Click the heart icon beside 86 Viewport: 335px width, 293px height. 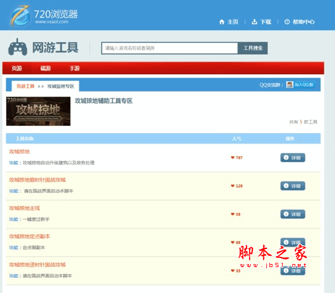point(233,214)
